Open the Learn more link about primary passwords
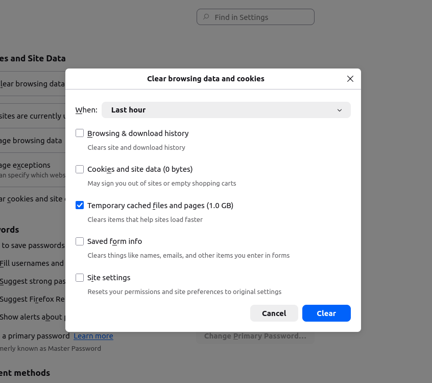Image resolution: width=432 pixels, height=383 pixels. click(x=93, y=336)
